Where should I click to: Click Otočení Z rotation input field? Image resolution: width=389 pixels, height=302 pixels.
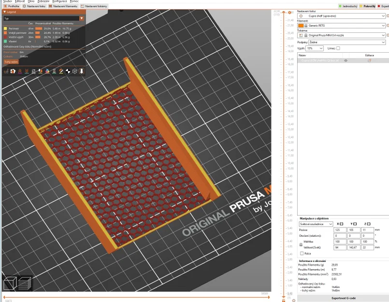367,236
